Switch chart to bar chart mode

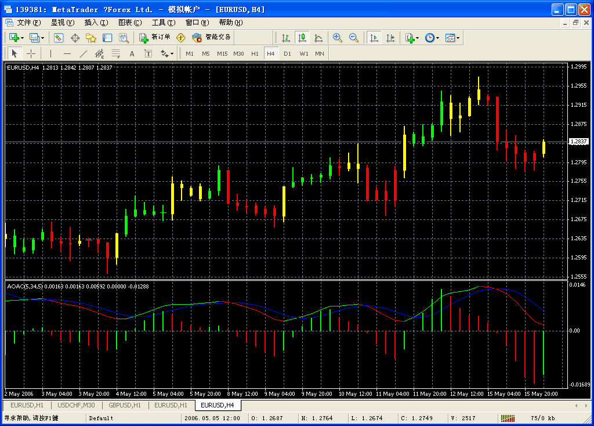pos(285,38)
